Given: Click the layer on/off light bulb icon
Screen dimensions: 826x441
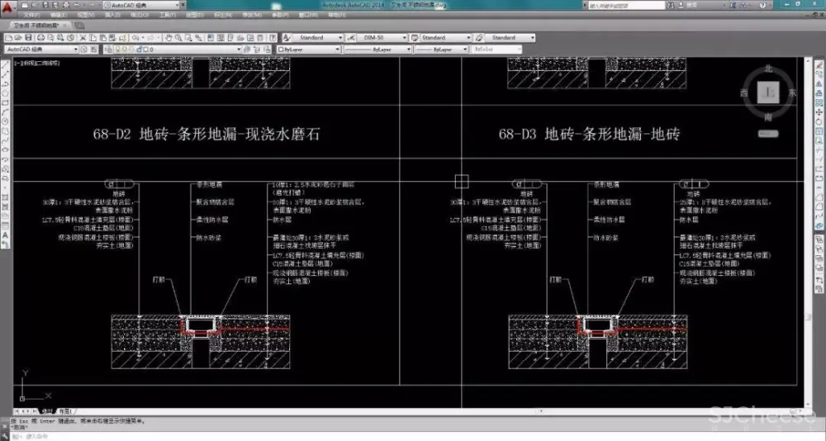Looking at the screenshot, I should coord(118,49).
